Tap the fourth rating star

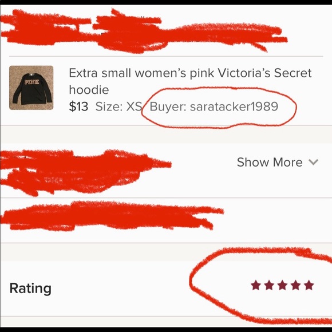[296, 285]
